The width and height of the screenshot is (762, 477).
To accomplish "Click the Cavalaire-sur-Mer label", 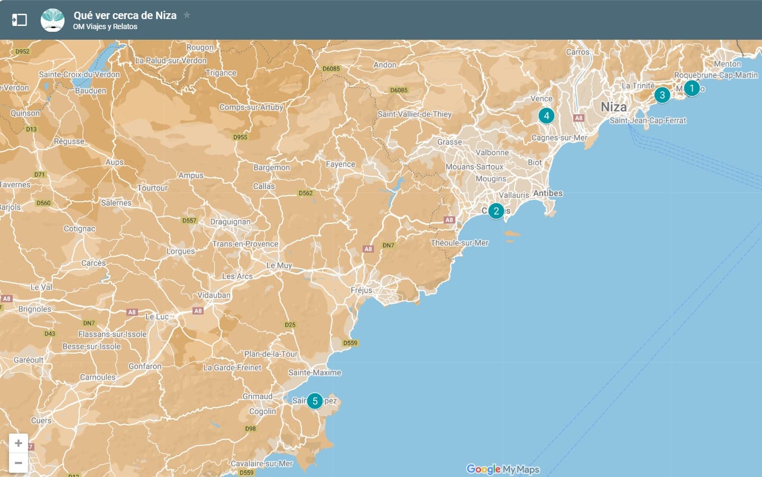I will (262, 463).
